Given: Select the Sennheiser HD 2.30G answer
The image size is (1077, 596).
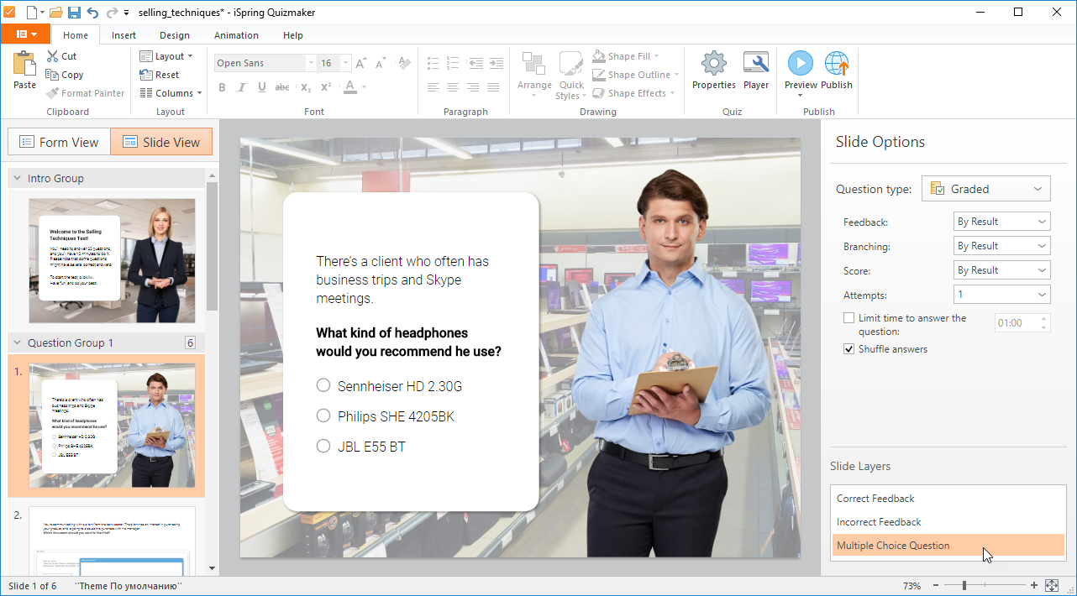Looking at the screenshot, I should click(323, 385).
